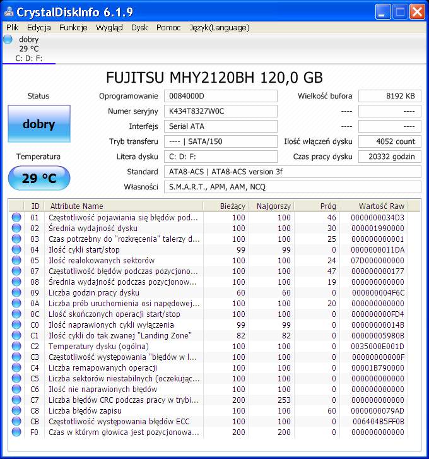Viewport: 429px width, 459px height.
Task: Click status orb for attribute 02 row
Action: pyautogui.click(x=16, y=228)
